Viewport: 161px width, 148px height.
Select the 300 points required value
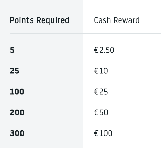click(17, 133)
